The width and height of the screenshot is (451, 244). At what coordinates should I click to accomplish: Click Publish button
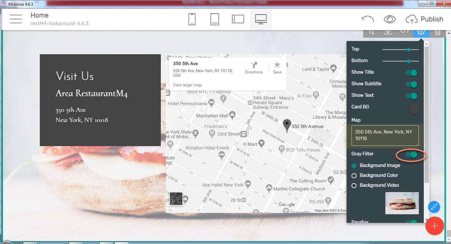click(424, 19)
